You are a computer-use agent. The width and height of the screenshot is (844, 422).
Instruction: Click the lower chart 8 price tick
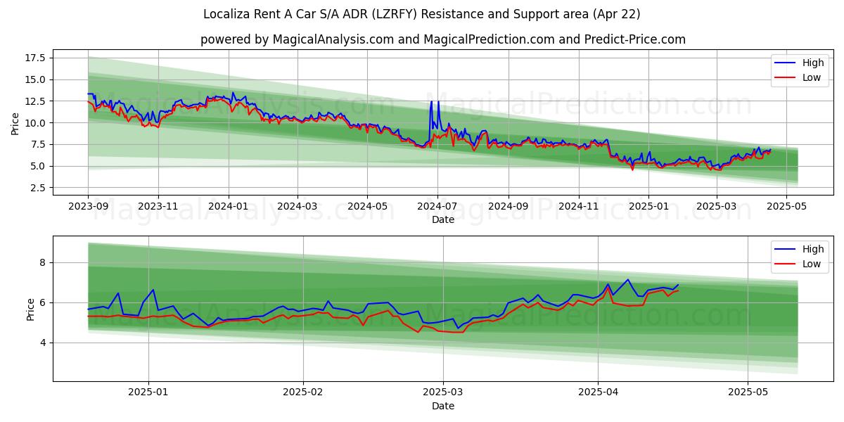pyautogui.click(x=43, y=262)
